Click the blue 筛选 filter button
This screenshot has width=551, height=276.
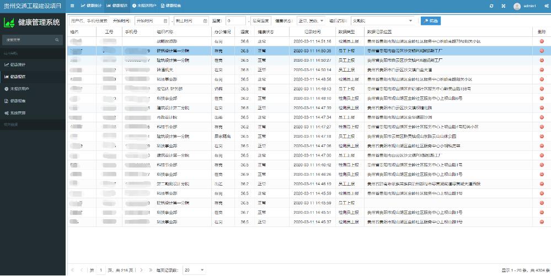pos(430,21)
